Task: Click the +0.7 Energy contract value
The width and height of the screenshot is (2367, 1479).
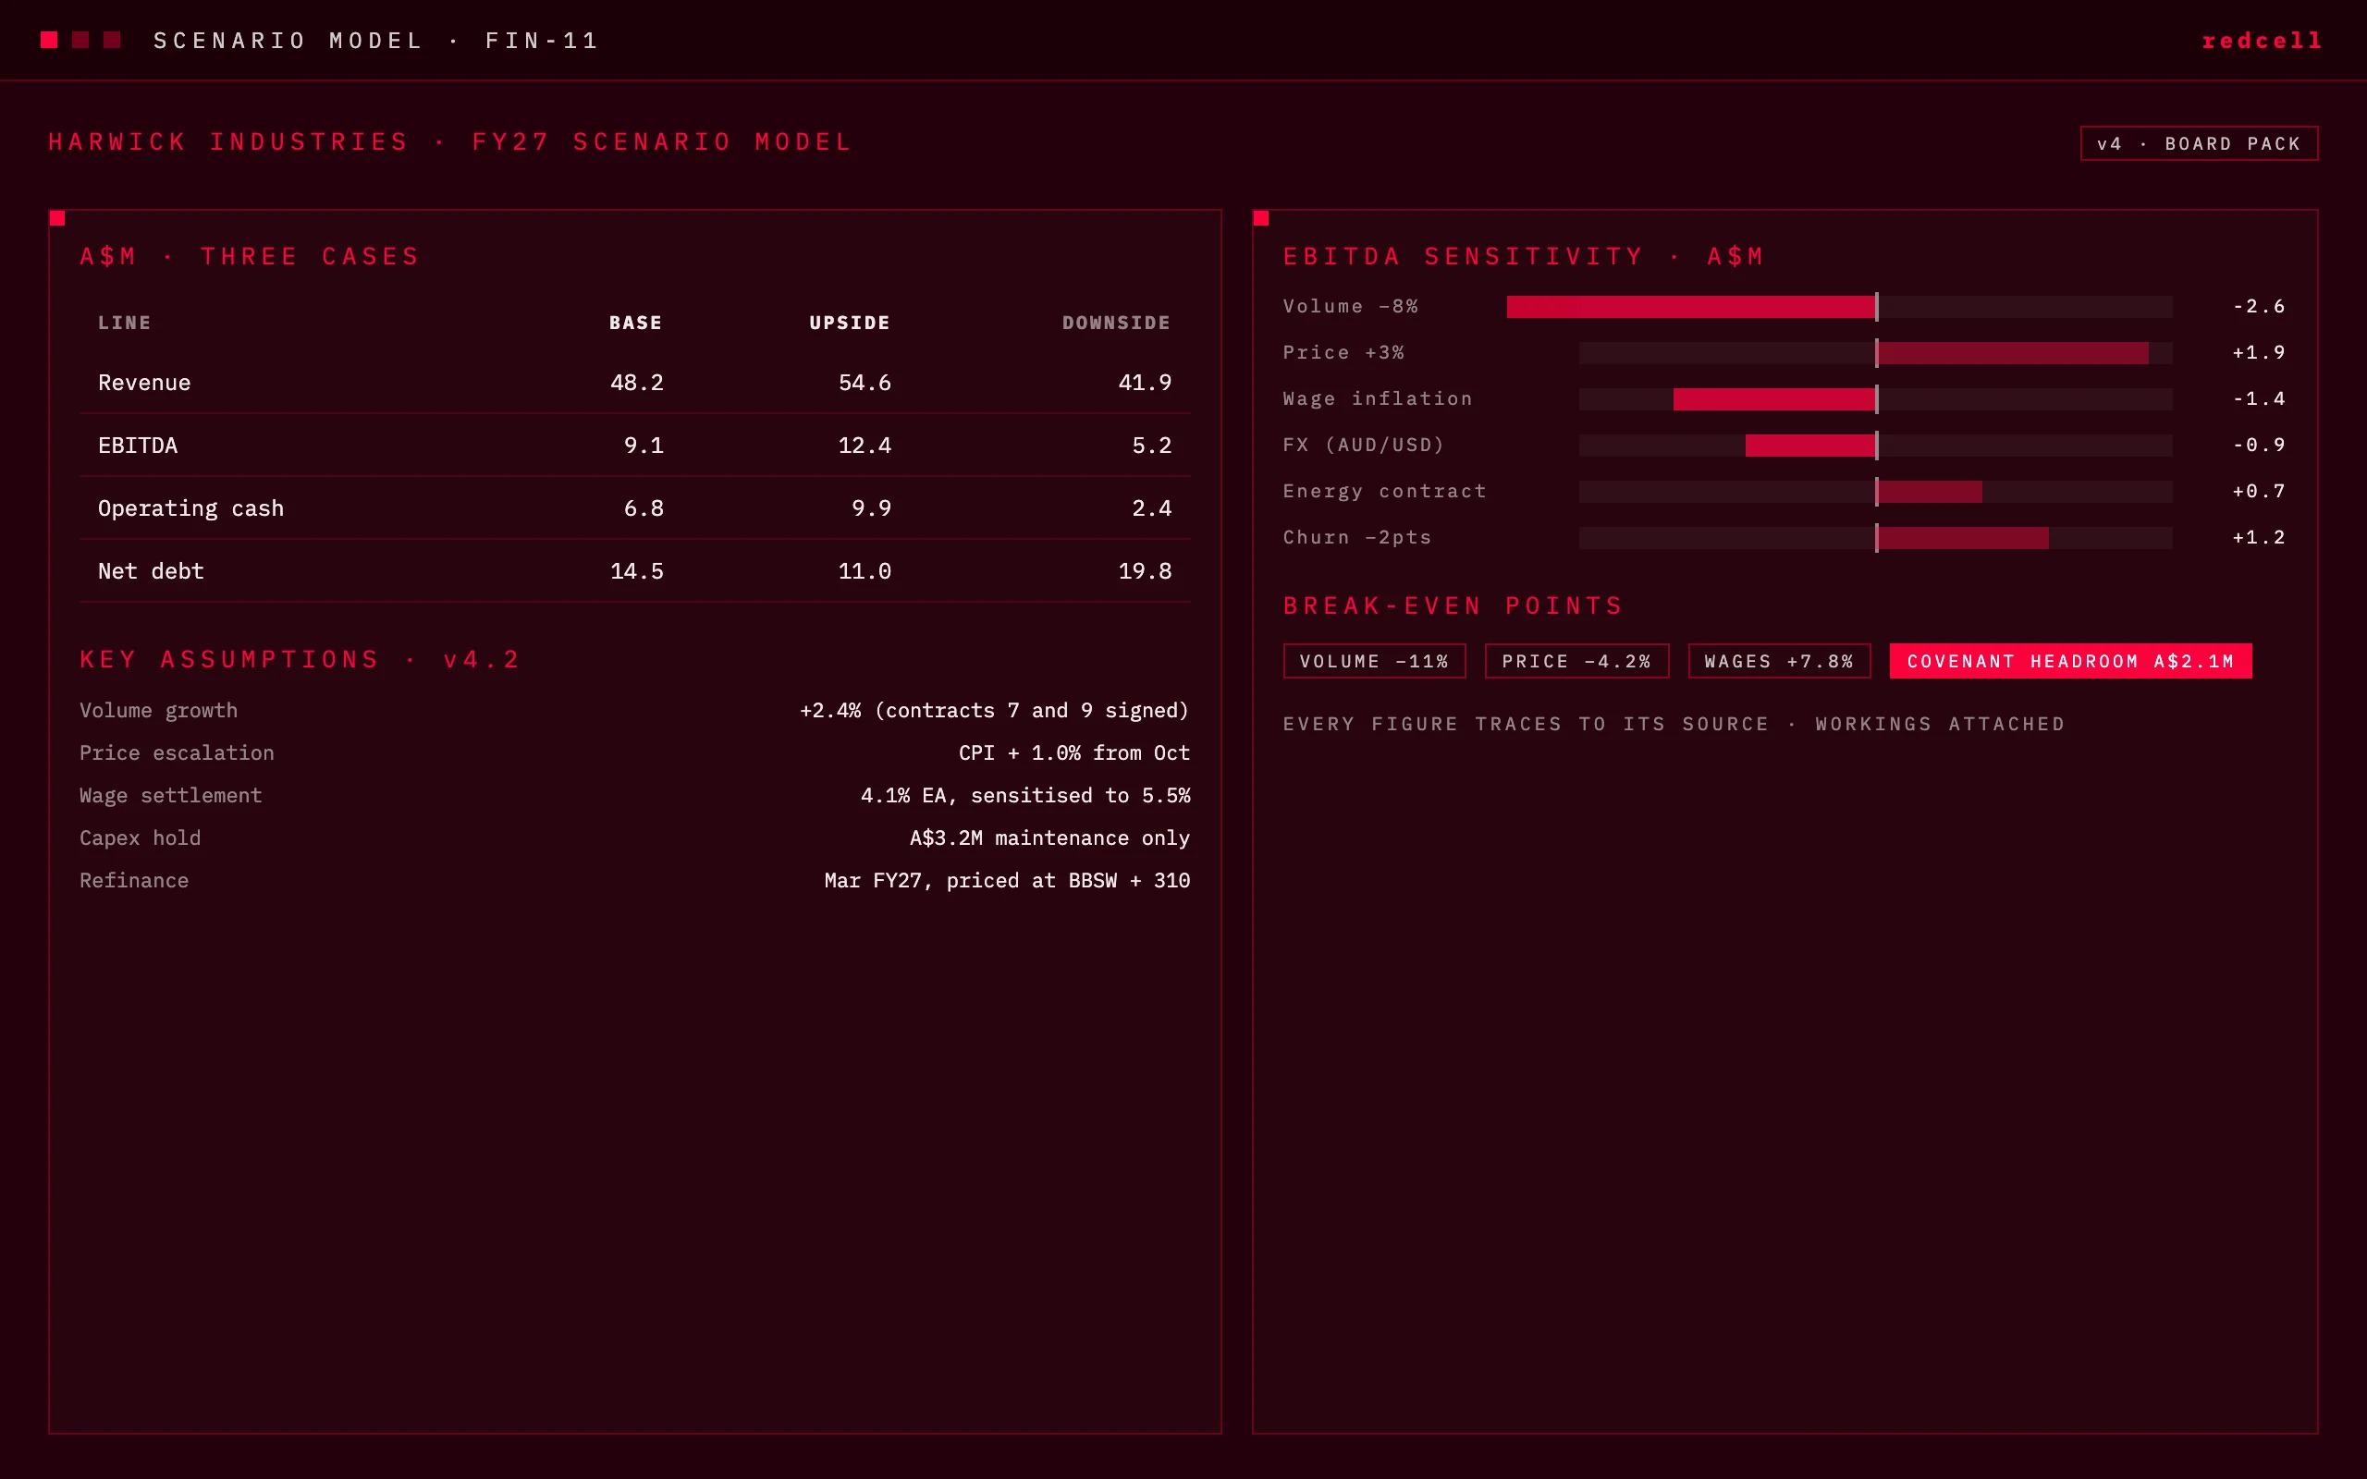Action: (x=2259, y=492)
